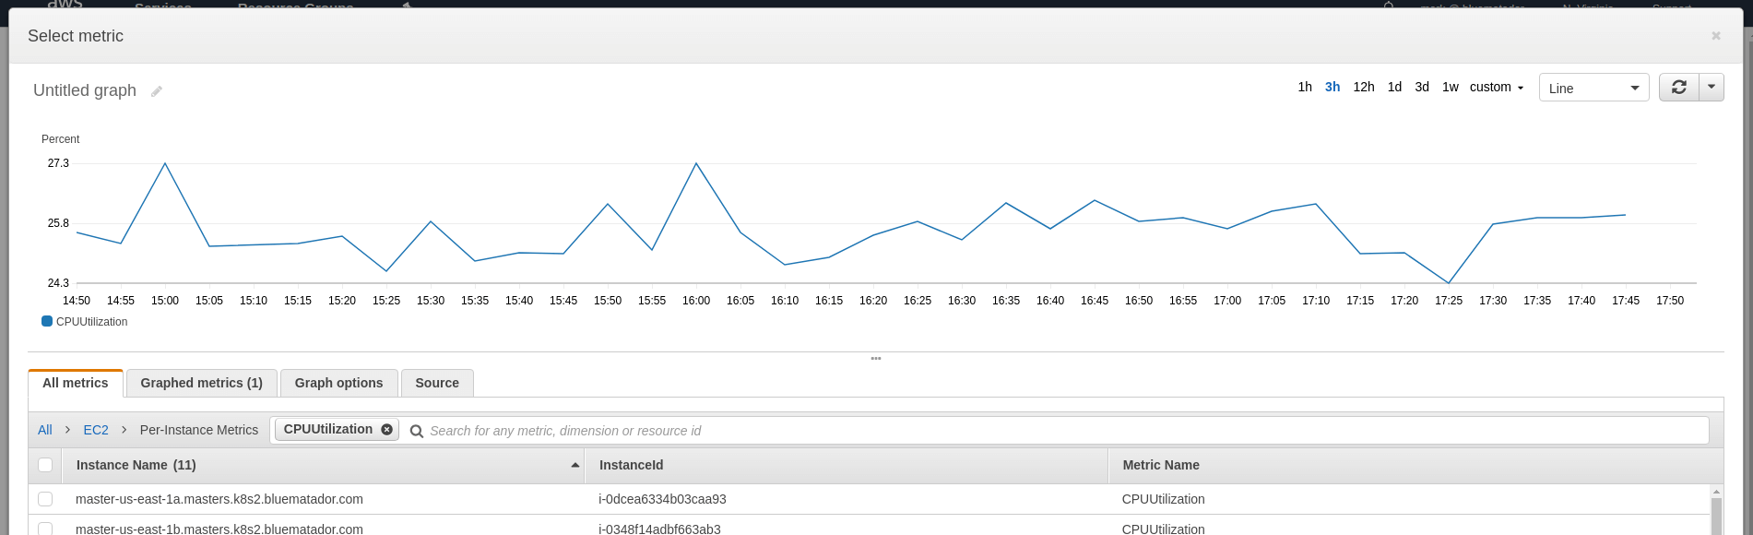Expand the refresh options dropdown arrow
This screenshot has height=535, width=1753.
coord(1712,88)
